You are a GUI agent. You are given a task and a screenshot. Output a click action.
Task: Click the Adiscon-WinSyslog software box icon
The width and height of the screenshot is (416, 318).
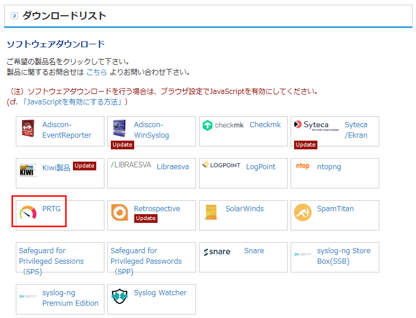119,128
